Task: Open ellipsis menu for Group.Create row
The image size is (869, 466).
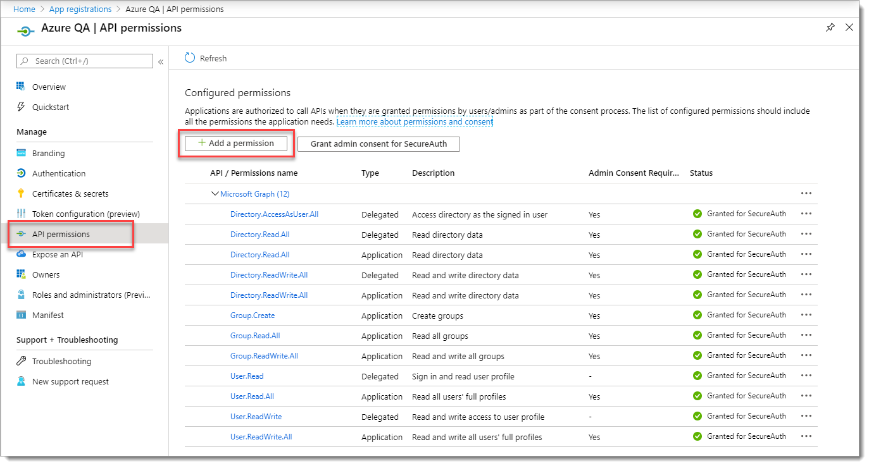Action: click(806, 315)
